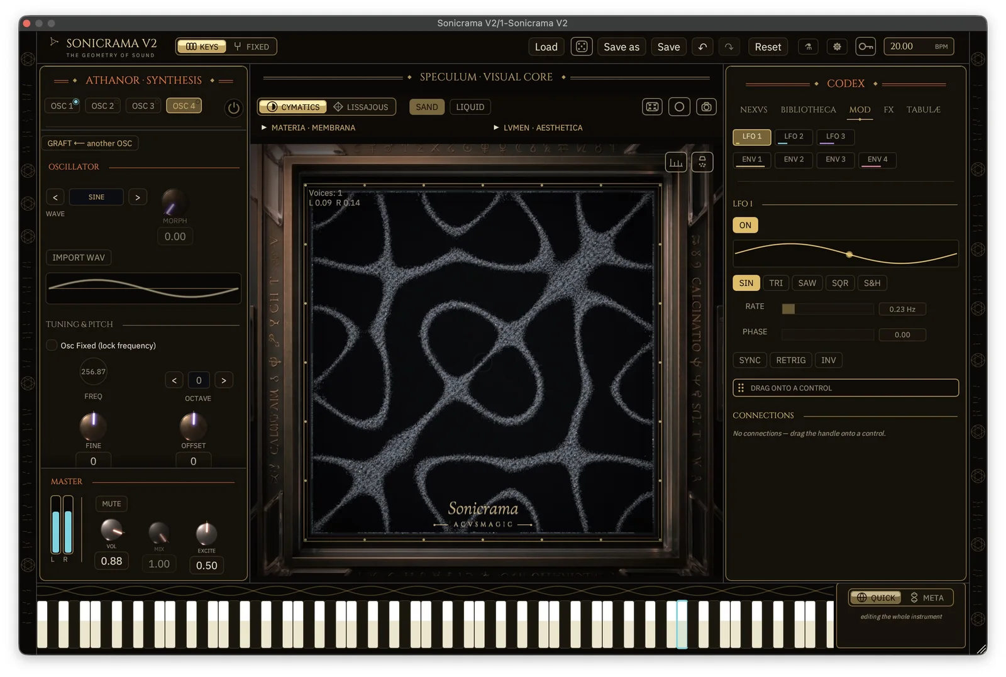Select the ENV 4 modulator tab
1006x677 pixels.
coord(877,160)
